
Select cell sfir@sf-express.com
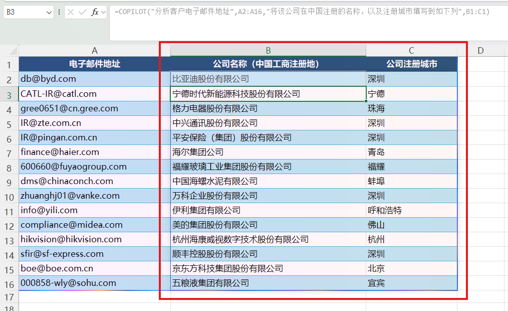(95, 254)
